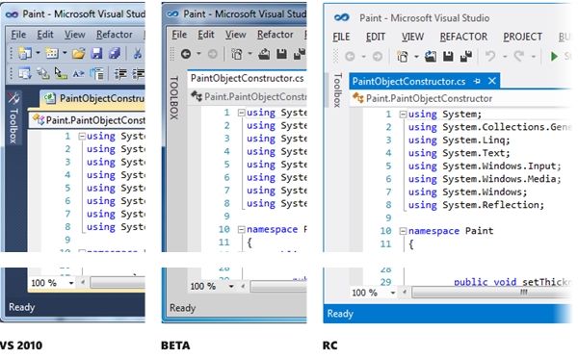578x358 pixels.
Task: Open the New Project dropdown arrow in RC toolbar
Action: point(416,57)
